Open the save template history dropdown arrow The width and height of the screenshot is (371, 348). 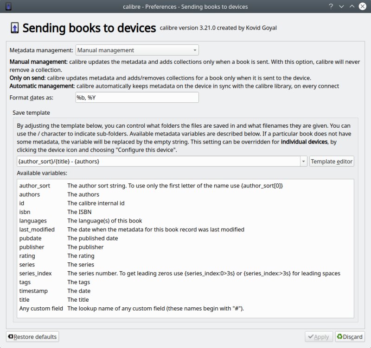click(303, 161)
